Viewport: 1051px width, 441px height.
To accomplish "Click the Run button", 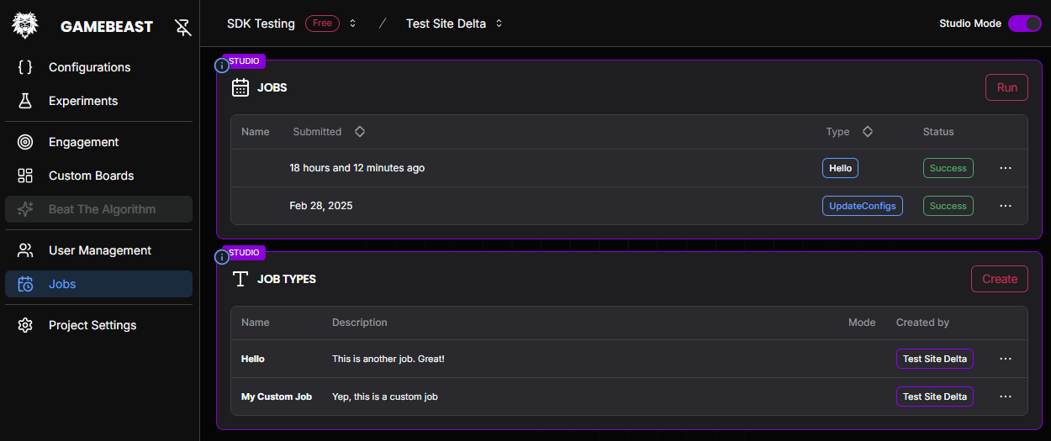I will [1006, 87].
